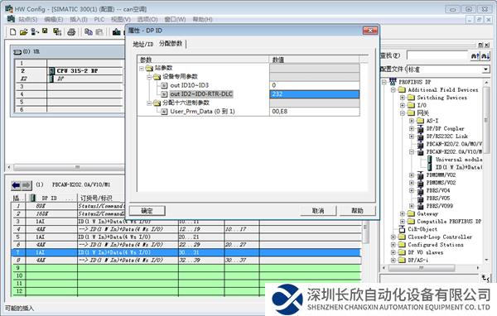Click the 取消 button in dialog
The width and height of the screenshot is (497, 316).
click(318, 211)
